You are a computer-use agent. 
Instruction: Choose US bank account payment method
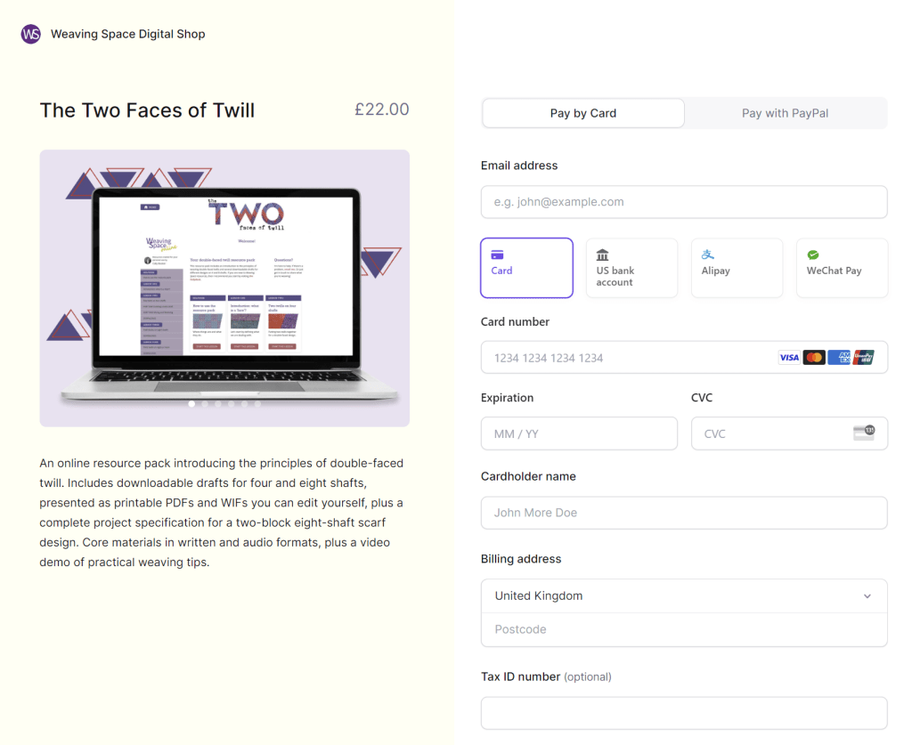[x=631, y=268]
